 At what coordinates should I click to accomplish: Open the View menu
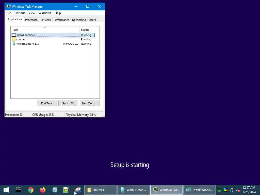point(32,13)
